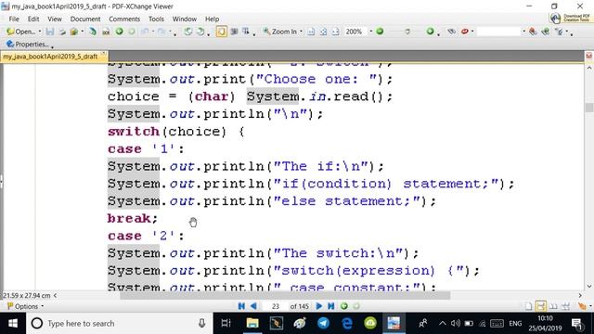Open Task View on taskbar
Image resolution: width=594 pixels, height=334 pixels.
coord(226,324)
